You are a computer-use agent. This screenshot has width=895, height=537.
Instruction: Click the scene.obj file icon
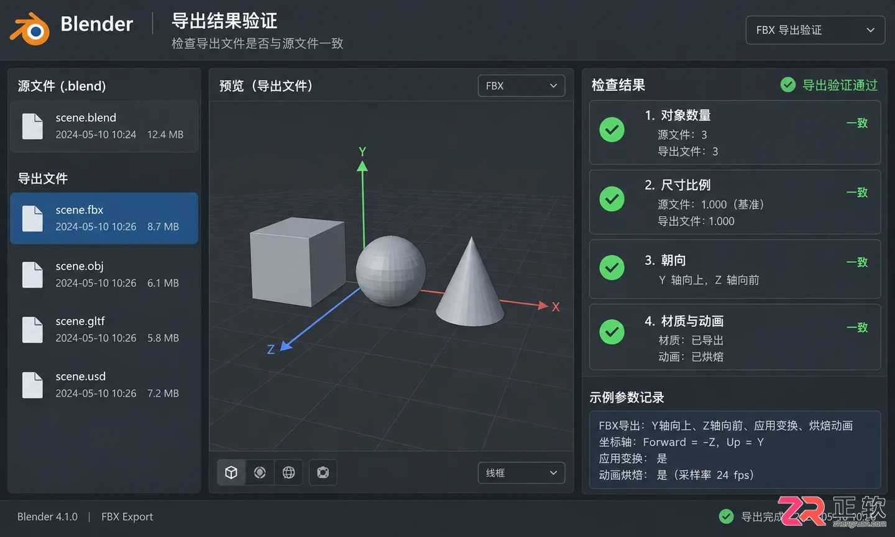pyautogui.click(x=32, y=274)
